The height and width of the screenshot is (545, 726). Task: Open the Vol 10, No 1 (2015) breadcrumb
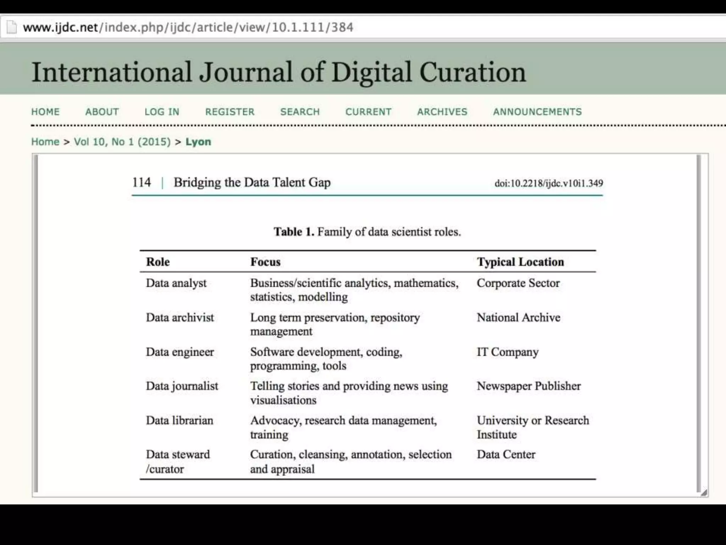pos(122,142)
